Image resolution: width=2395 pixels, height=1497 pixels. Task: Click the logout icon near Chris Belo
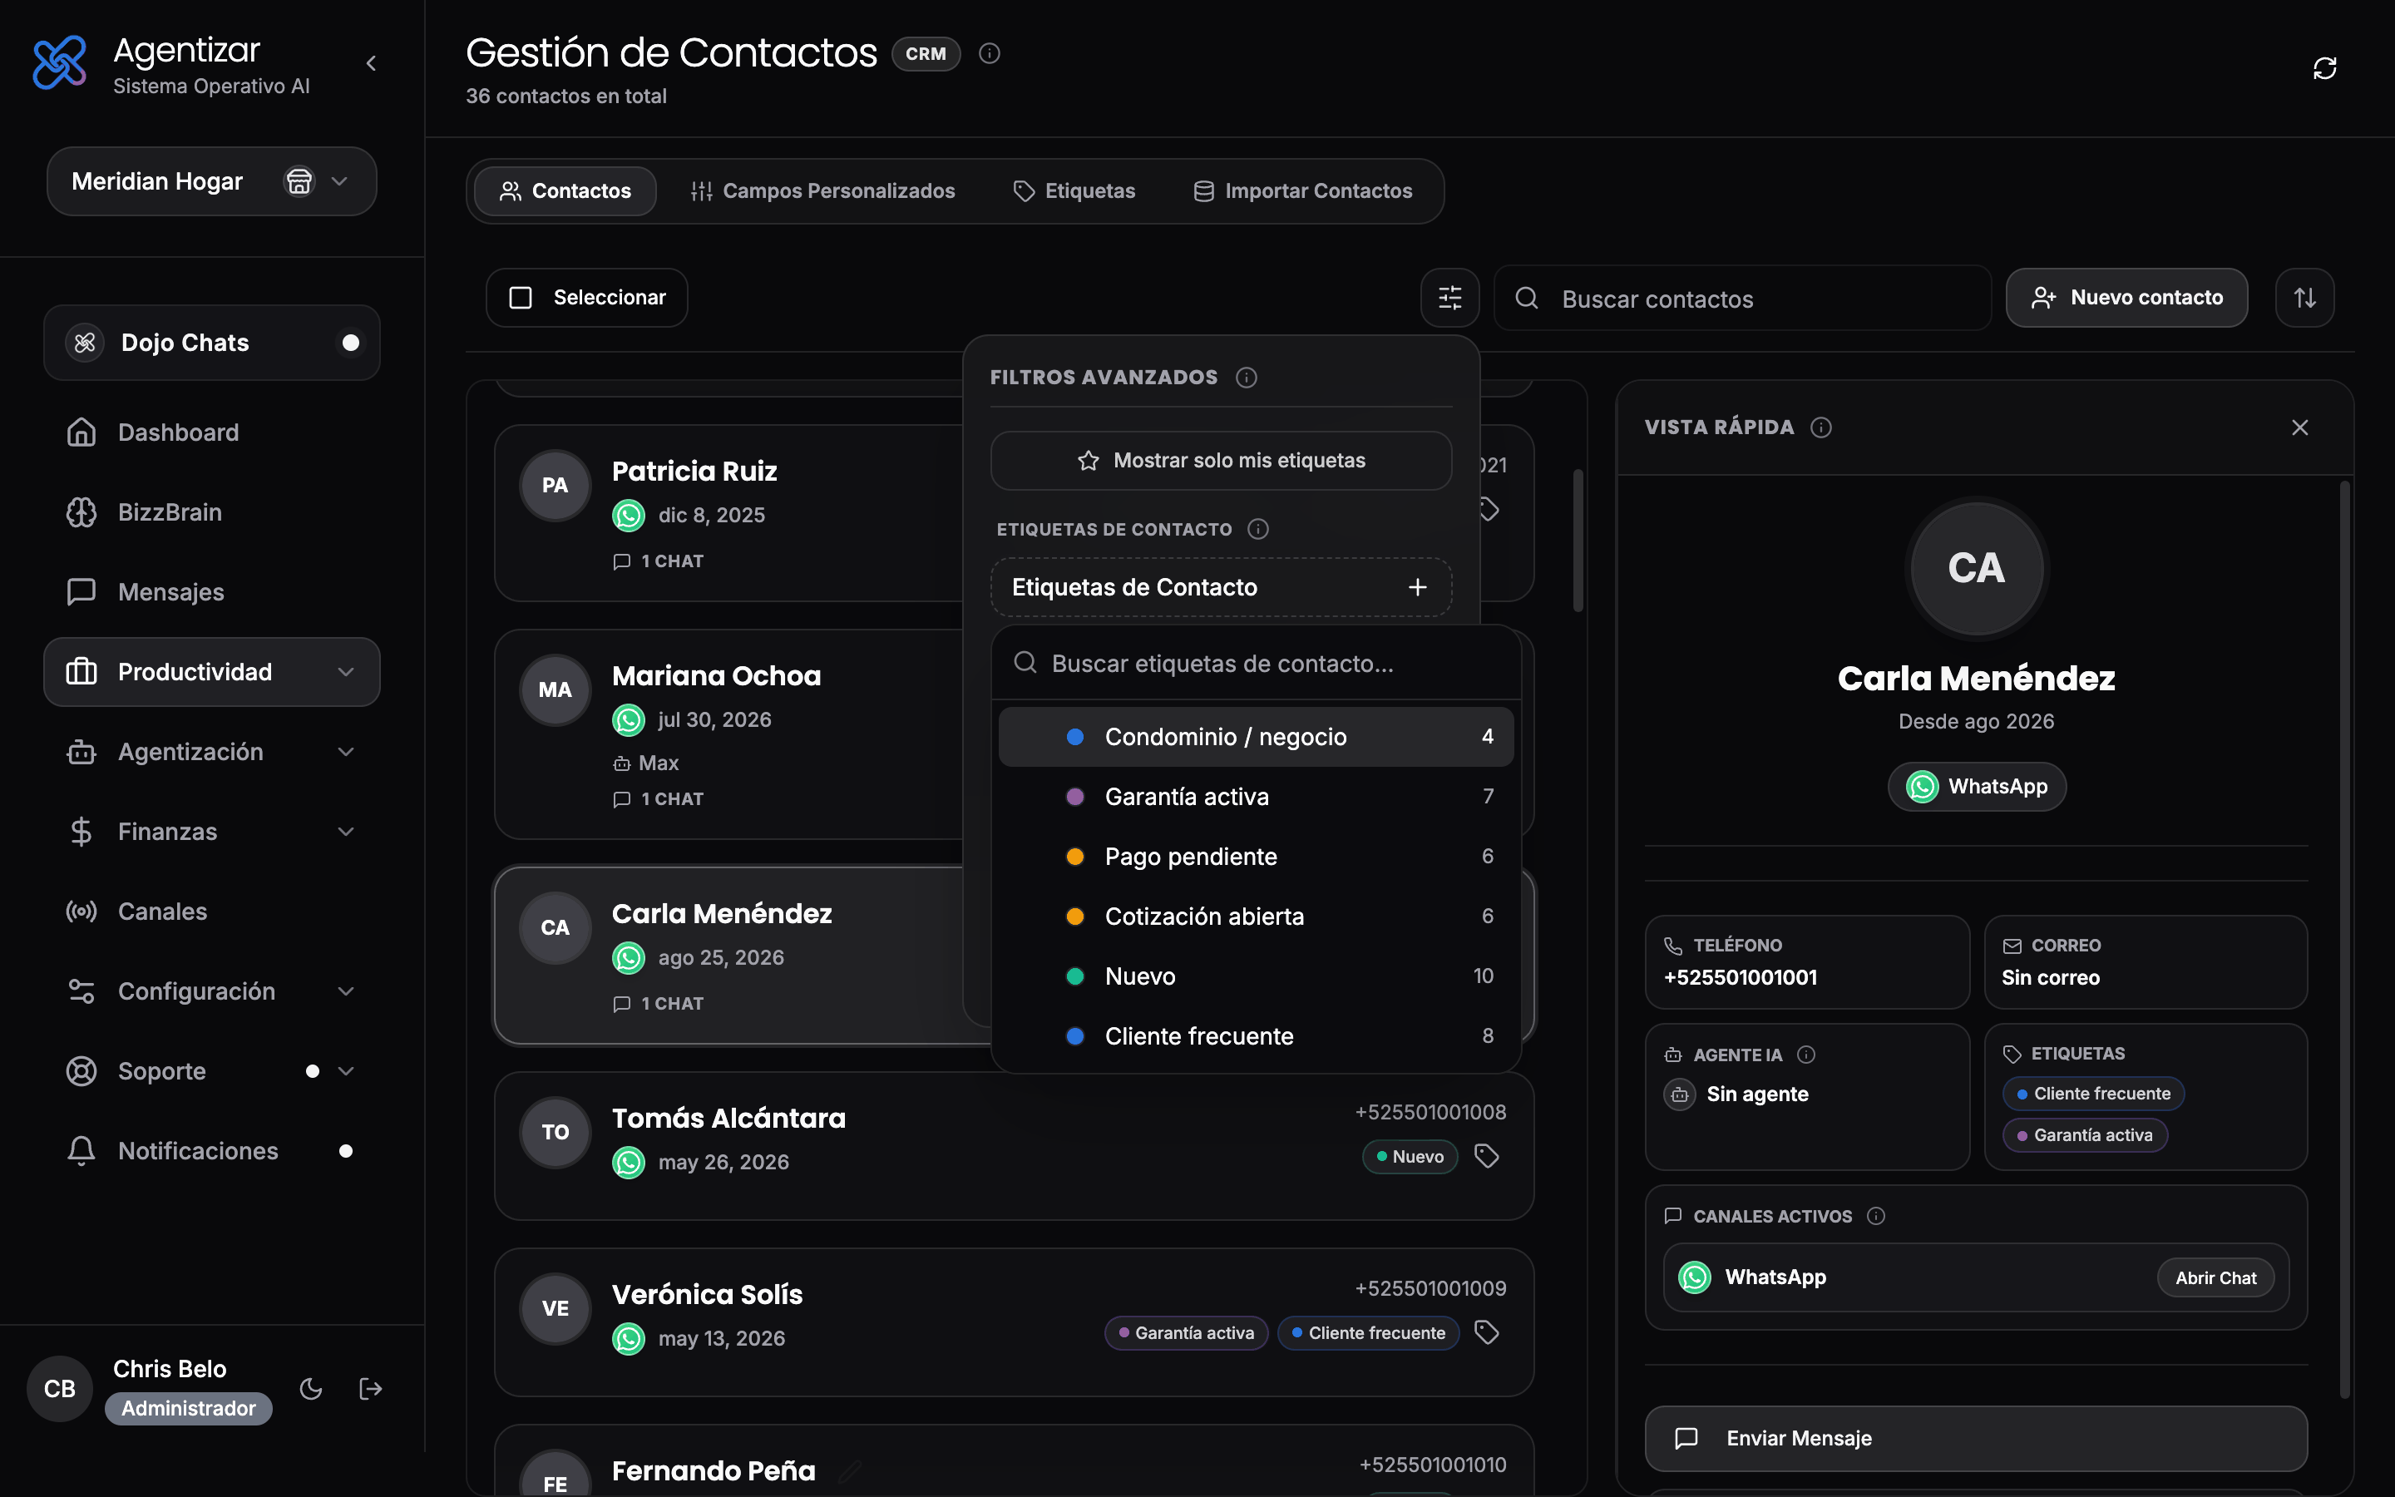(x=370, y=1389)
